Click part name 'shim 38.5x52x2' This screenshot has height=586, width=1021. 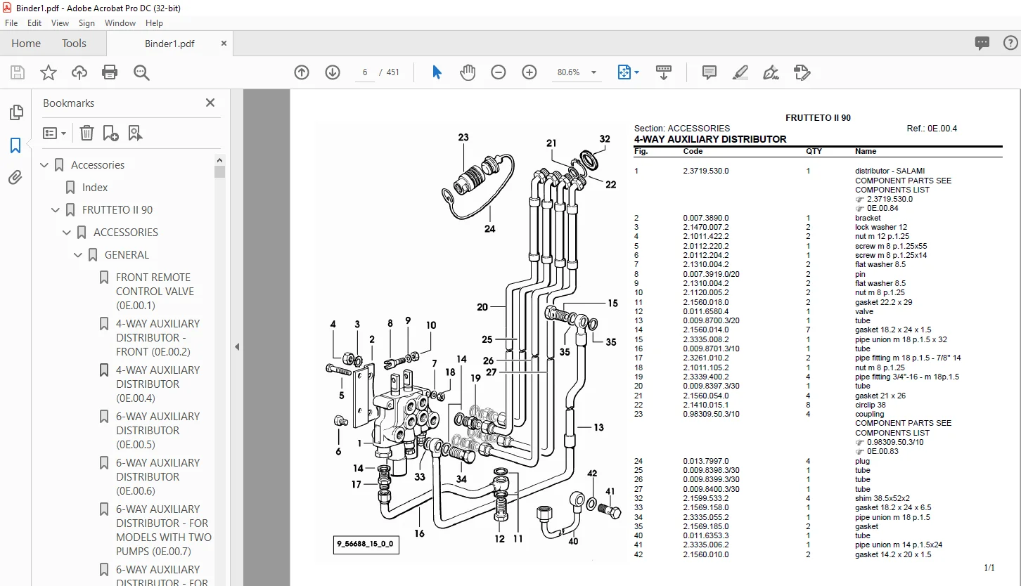click(x=881, y=498)
